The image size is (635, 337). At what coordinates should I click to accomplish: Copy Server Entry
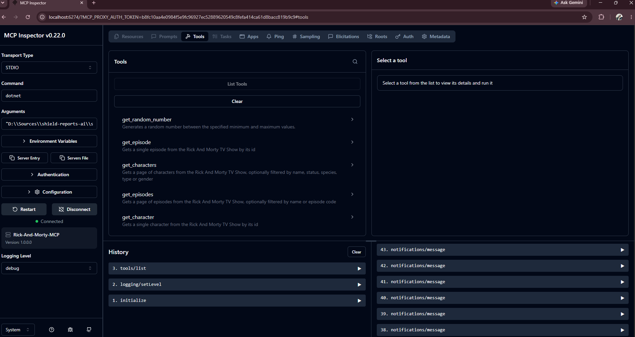click(x=24, y=158)
